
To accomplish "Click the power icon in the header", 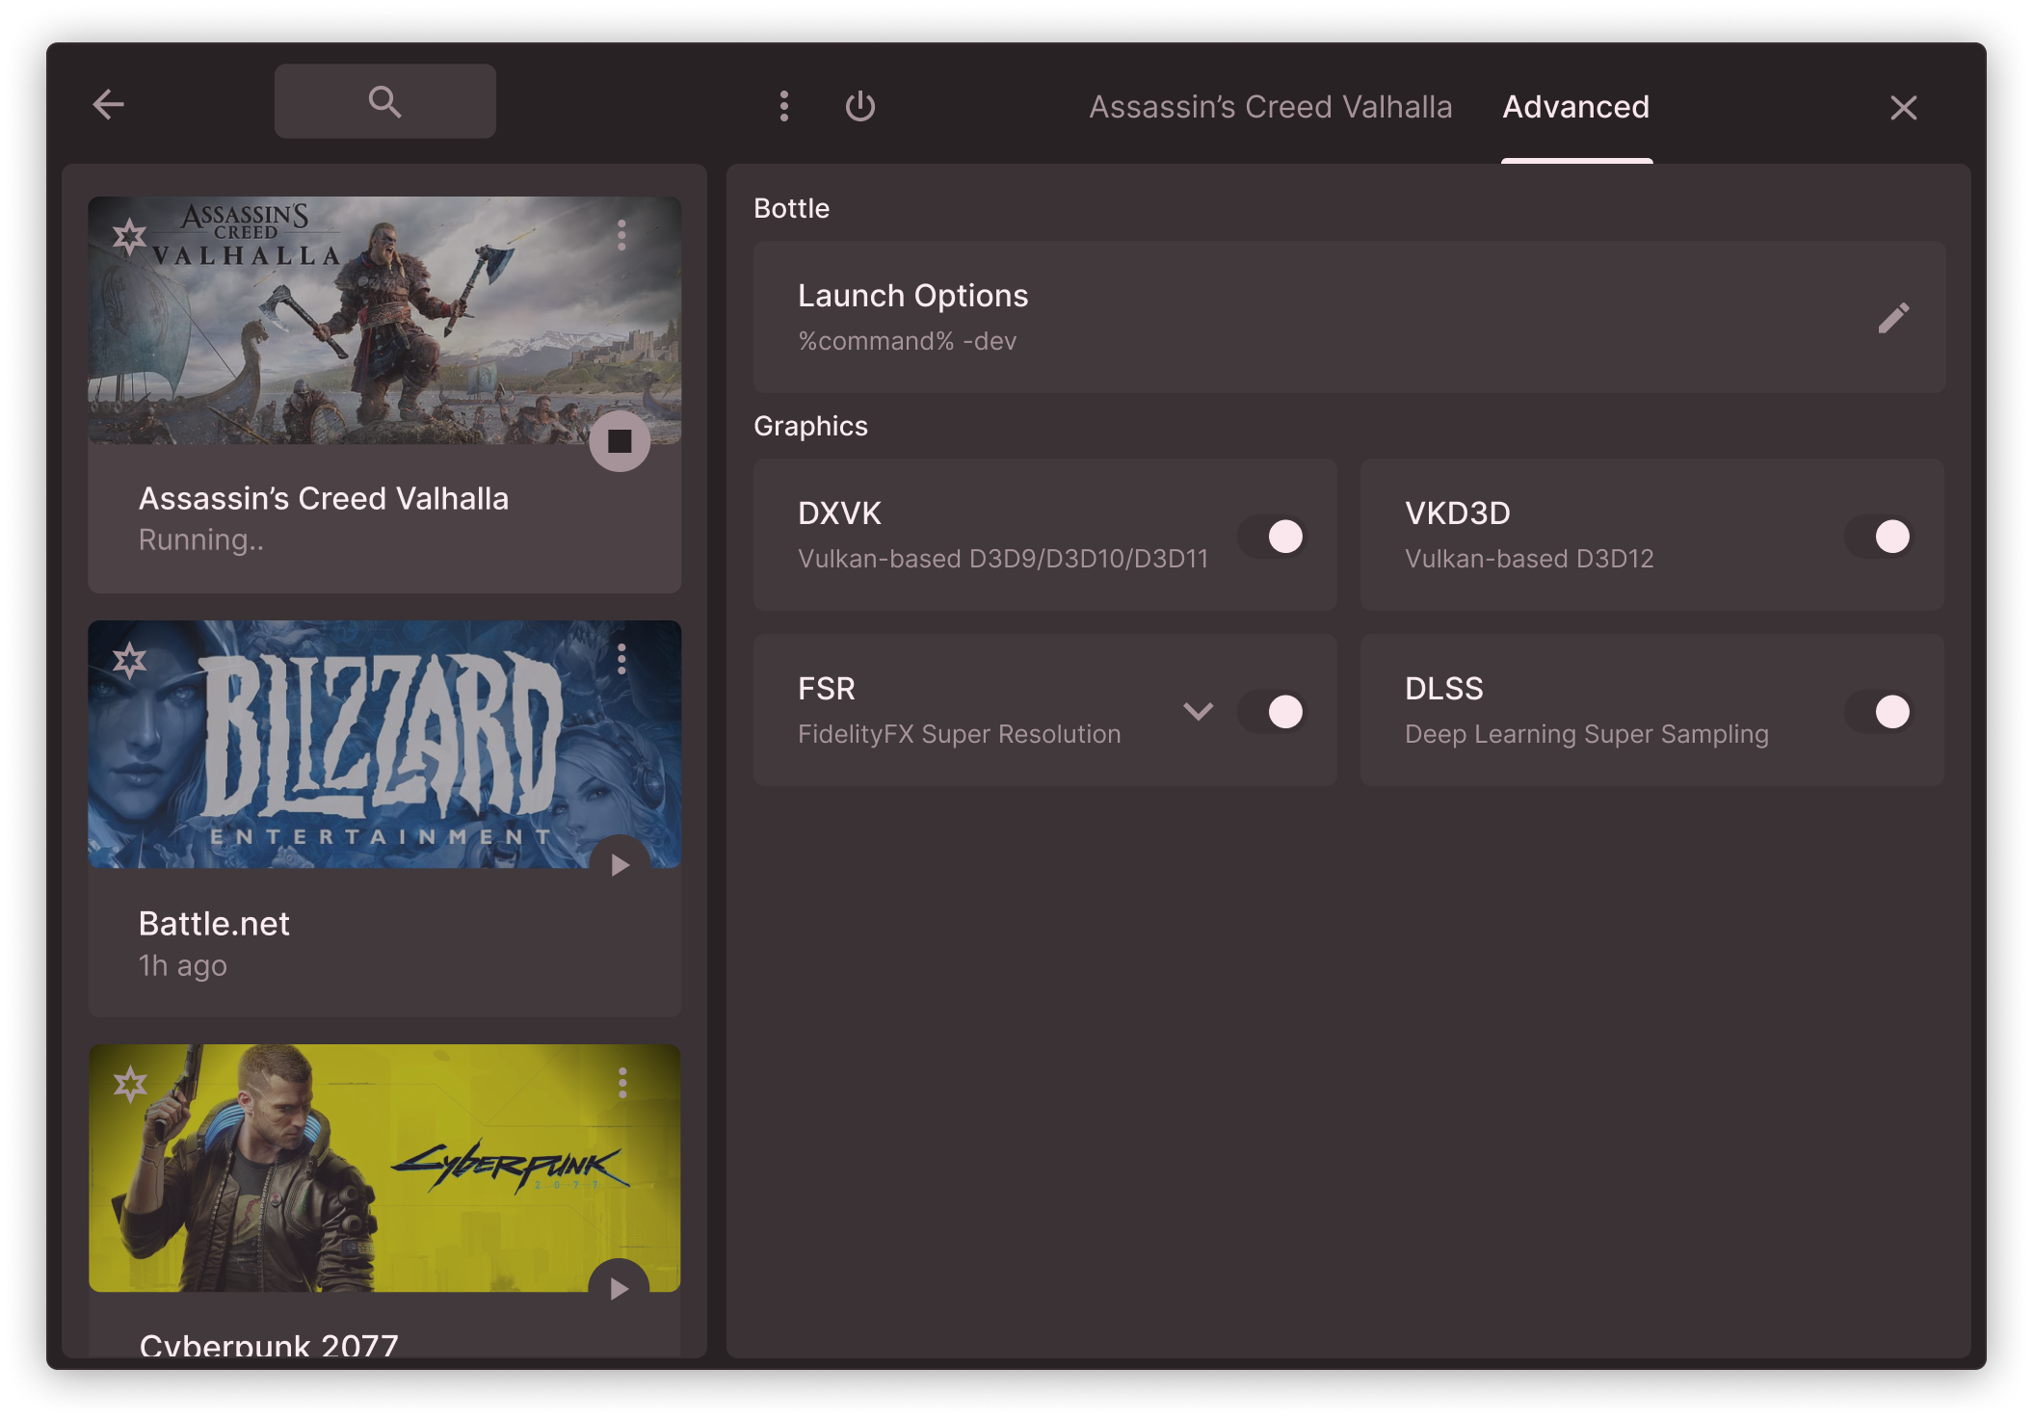I will click(x=859, y=106).
